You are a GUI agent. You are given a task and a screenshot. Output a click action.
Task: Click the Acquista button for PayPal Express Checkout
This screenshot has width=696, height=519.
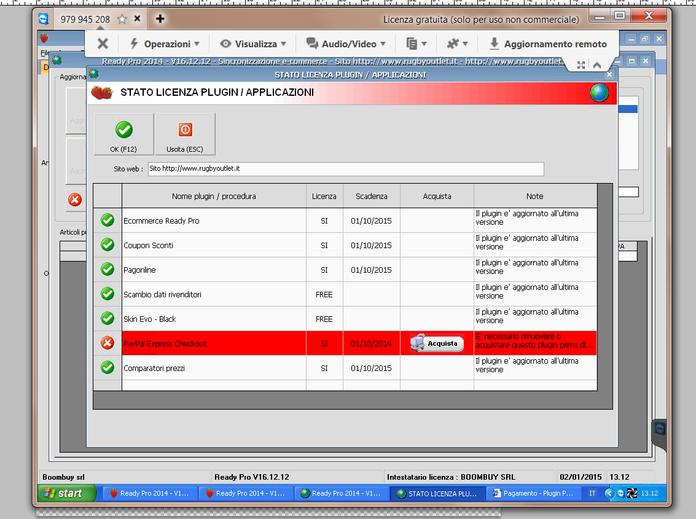click(x=437, y=343)
